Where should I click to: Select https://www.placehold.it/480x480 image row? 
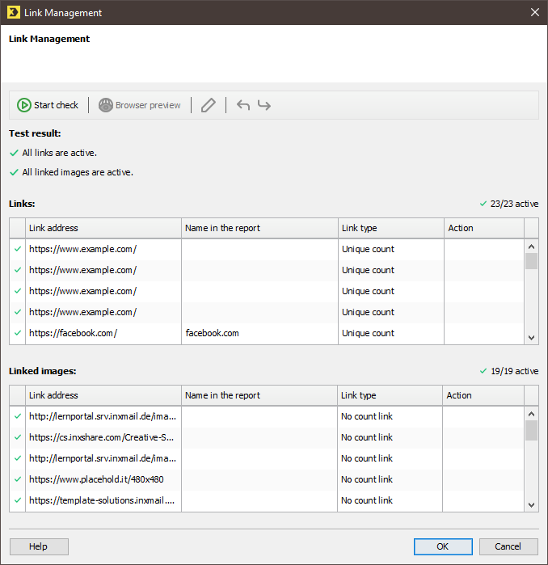pos(267,479)
